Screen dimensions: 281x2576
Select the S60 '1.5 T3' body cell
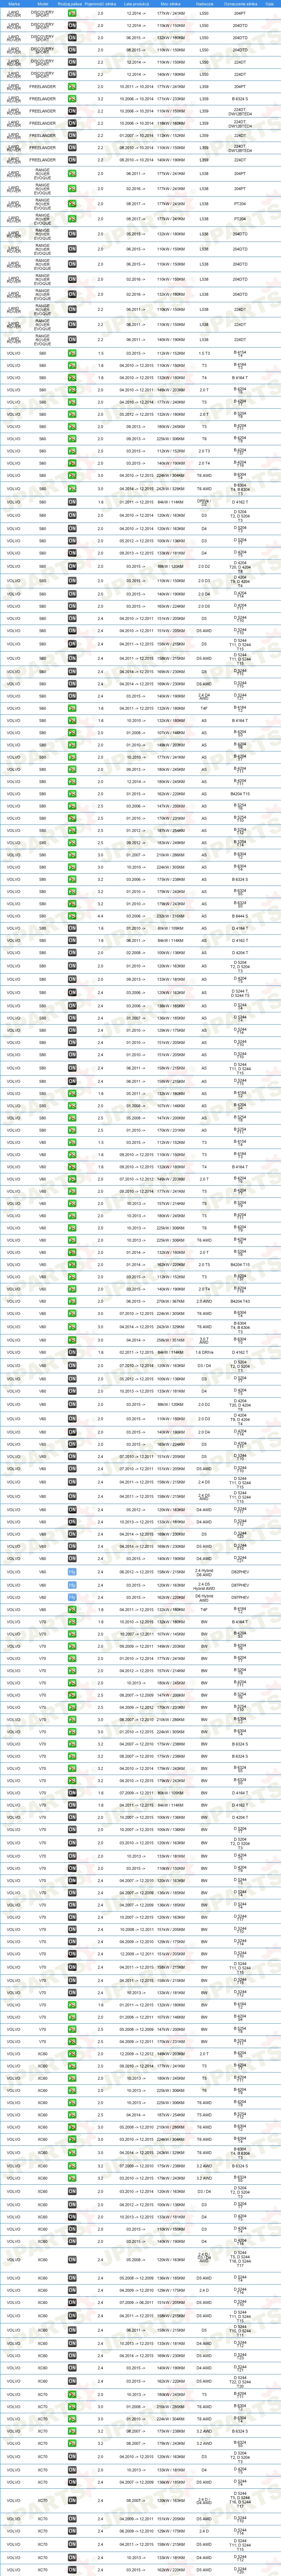click(x=204, y=353)
